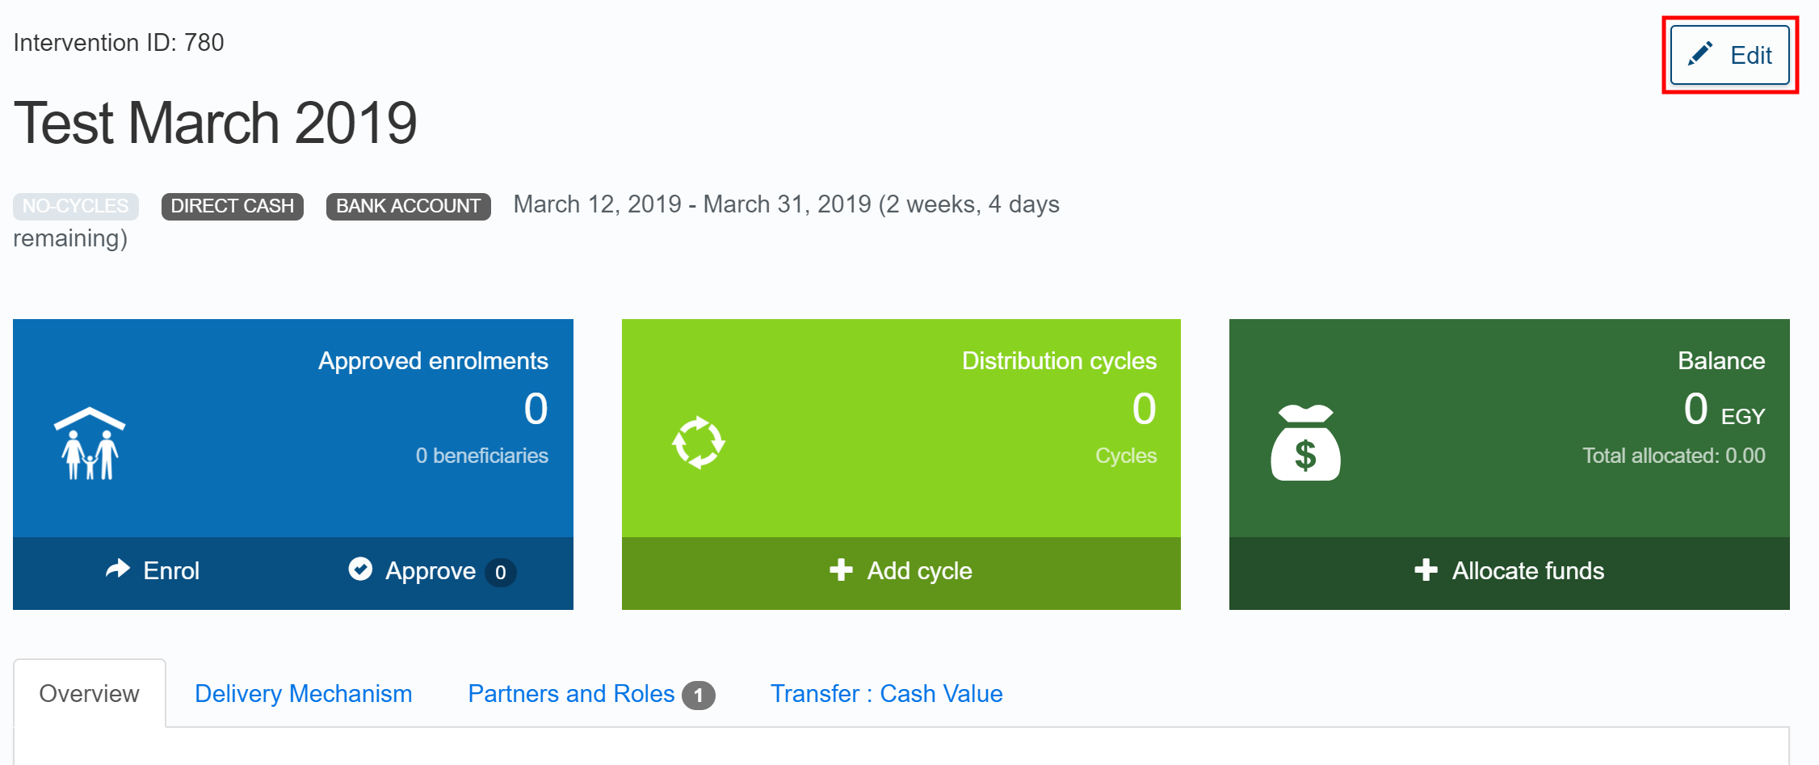Click the circular arrows cycles icon
1819x765 pixels.
click(x=699, y=443)
